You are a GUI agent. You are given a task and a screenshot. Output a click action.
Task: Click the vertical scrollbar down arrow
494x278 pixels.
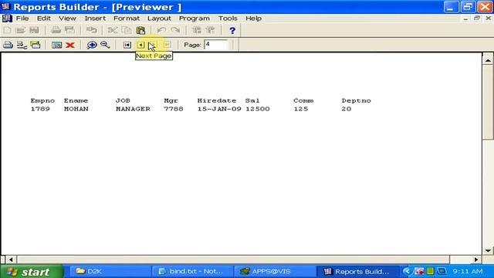pyautogui.click(x=488, y=251)
